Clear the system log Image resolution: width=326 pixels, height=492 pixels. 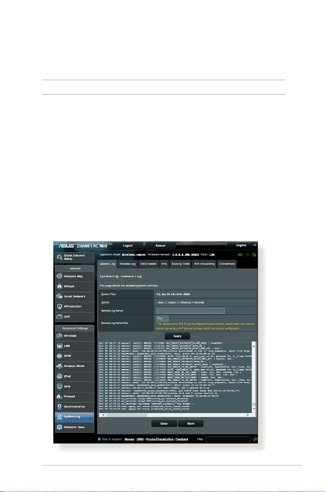164,424
